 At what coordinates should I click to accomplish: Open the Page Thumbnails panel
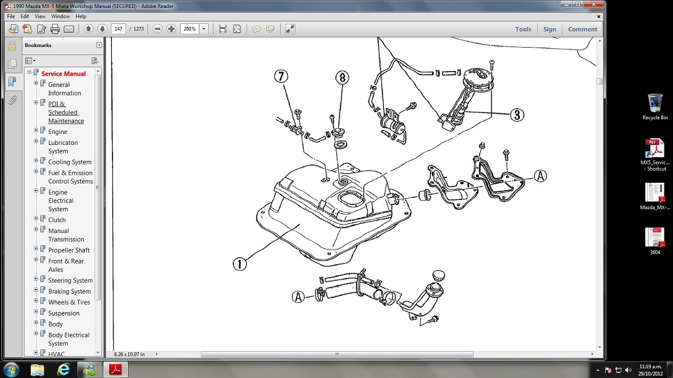(12, 64)
